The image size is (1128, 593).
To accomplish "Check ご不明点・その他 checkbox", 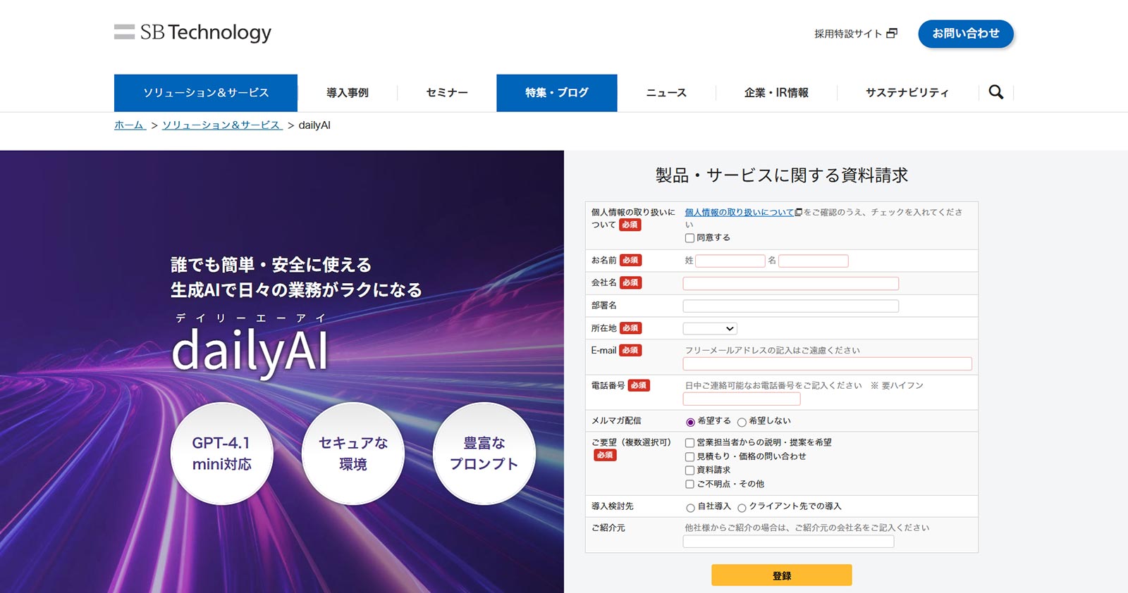I will coord(689,485).
